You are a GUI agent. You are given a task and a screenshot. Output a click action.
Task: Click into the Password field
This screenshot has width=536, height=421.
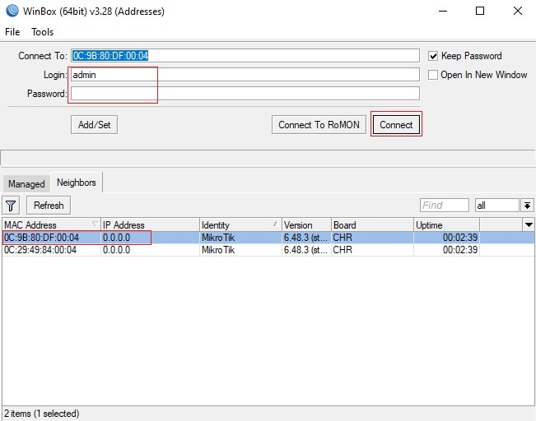click(245, 94)
